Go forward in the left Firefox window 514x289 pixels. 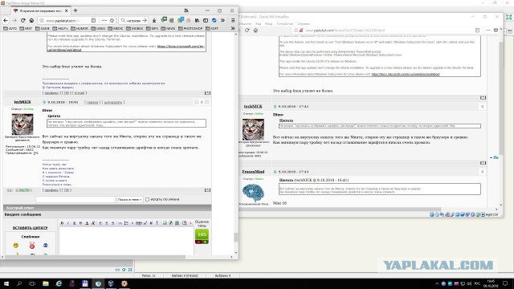click(x=14, y=20)
